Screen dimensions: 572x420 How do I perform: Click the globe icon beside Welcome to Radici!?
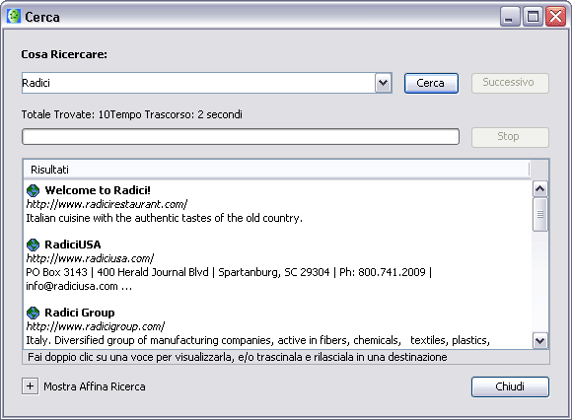[33, 190]
